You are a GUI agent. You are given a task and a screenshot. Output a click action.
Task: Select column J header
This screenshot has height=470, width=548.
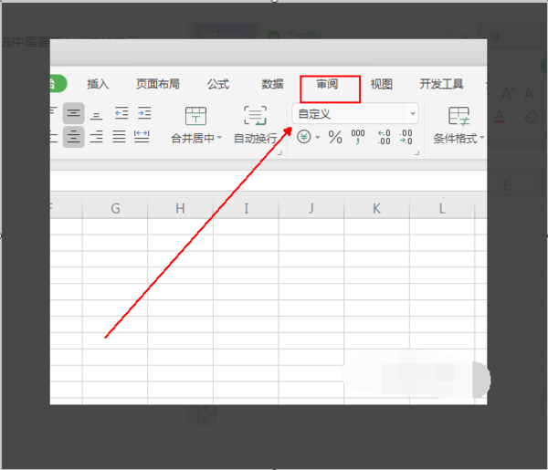pos(311,208)
